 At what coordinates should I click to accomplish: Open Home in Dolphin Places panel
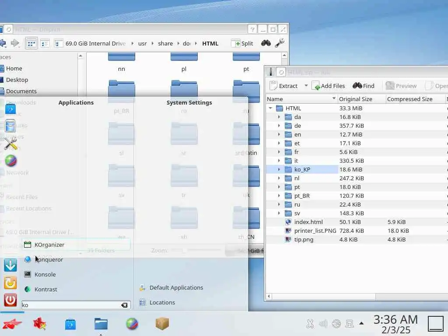click(14, 68)
